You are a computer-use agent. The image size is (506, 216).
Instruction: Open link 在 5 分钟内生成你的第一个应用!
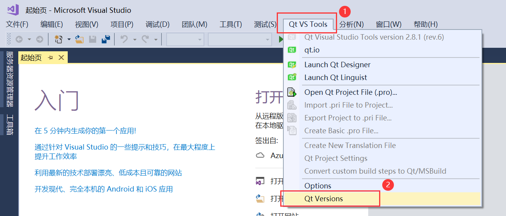pyautogui.click(x=85, y=131)
